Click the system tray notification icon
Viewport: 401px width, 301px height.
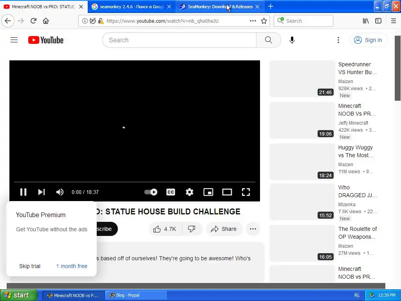coord(372,295)
